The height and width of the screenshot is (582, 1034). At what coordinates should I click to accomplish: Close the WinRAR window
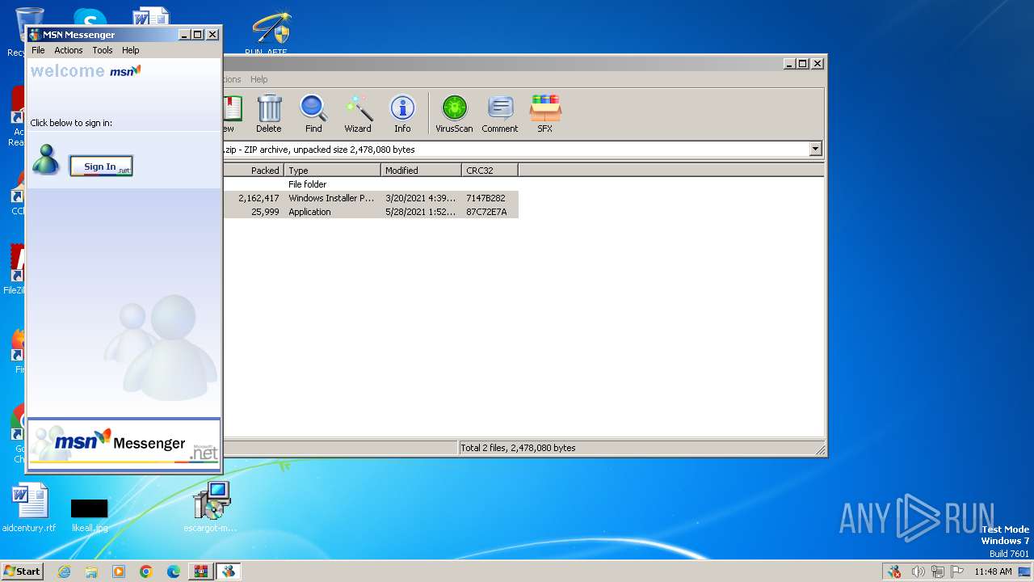tap(818, 63)
